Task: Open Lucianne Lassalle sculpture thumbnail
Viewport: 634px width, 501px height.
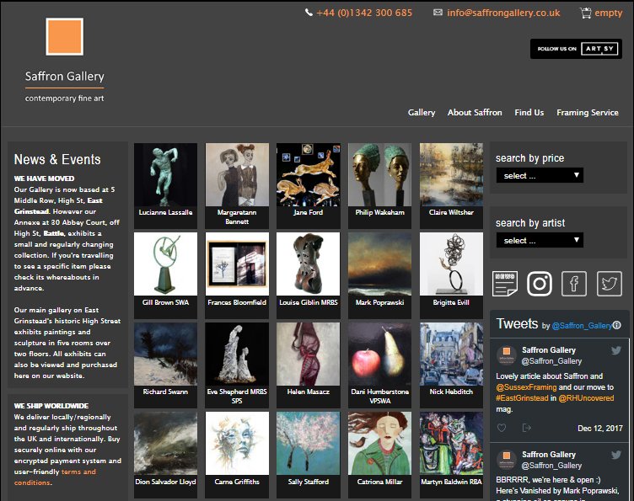Action: [x=166, y=175]
